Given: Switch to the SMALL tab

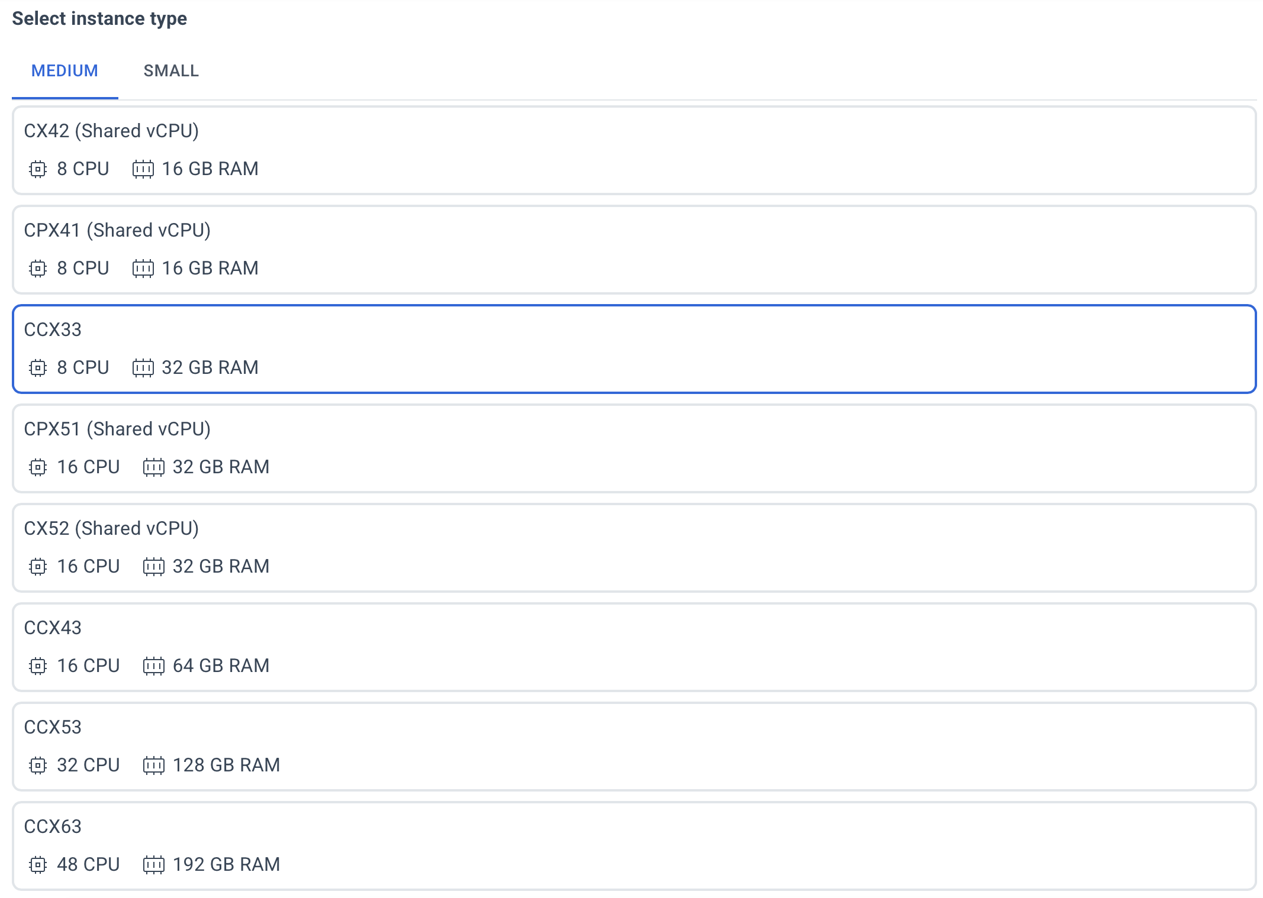Looking at the screenshot, I should (171, 71).
